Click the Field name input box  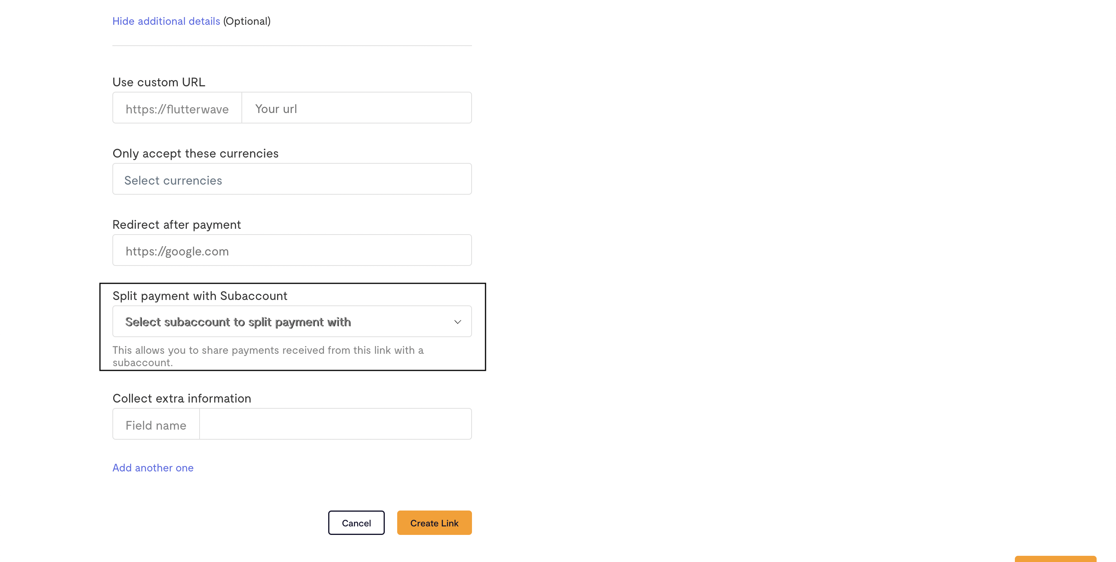(x=156, y=425)
